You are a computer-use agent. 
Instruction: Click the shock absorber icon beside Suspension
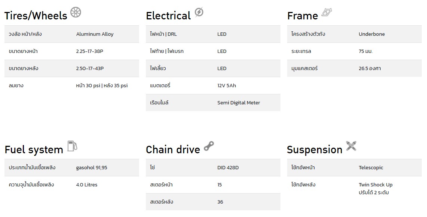pos(351,146)
